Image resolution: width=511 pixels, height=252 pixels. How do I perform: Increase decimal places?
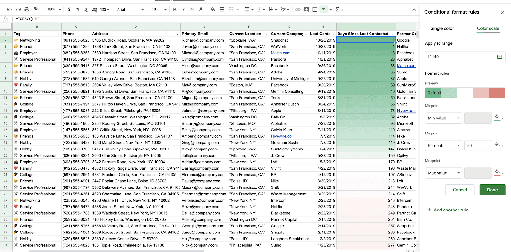(95, 10)
